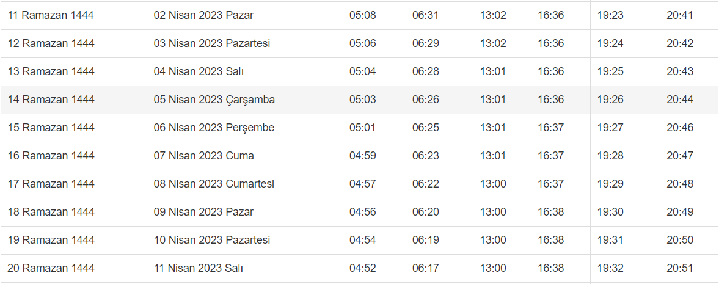
Task: Click the "06 Nisan 2023 Perşembe" date cell
Action: (x=214, y=128)
